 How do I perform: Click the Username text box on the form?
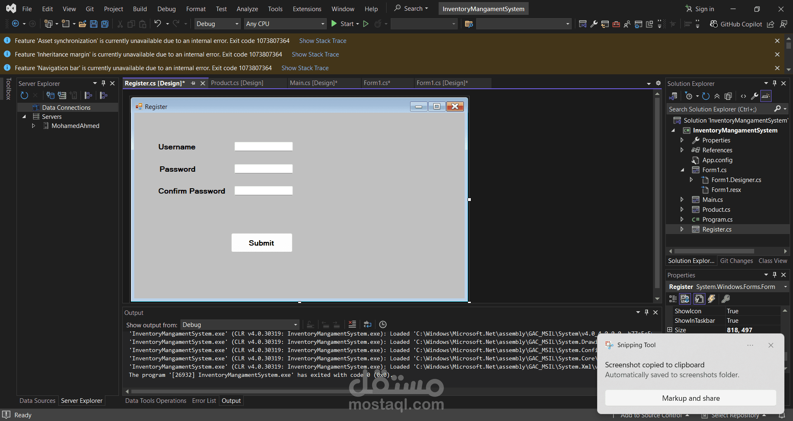[264, 147]
